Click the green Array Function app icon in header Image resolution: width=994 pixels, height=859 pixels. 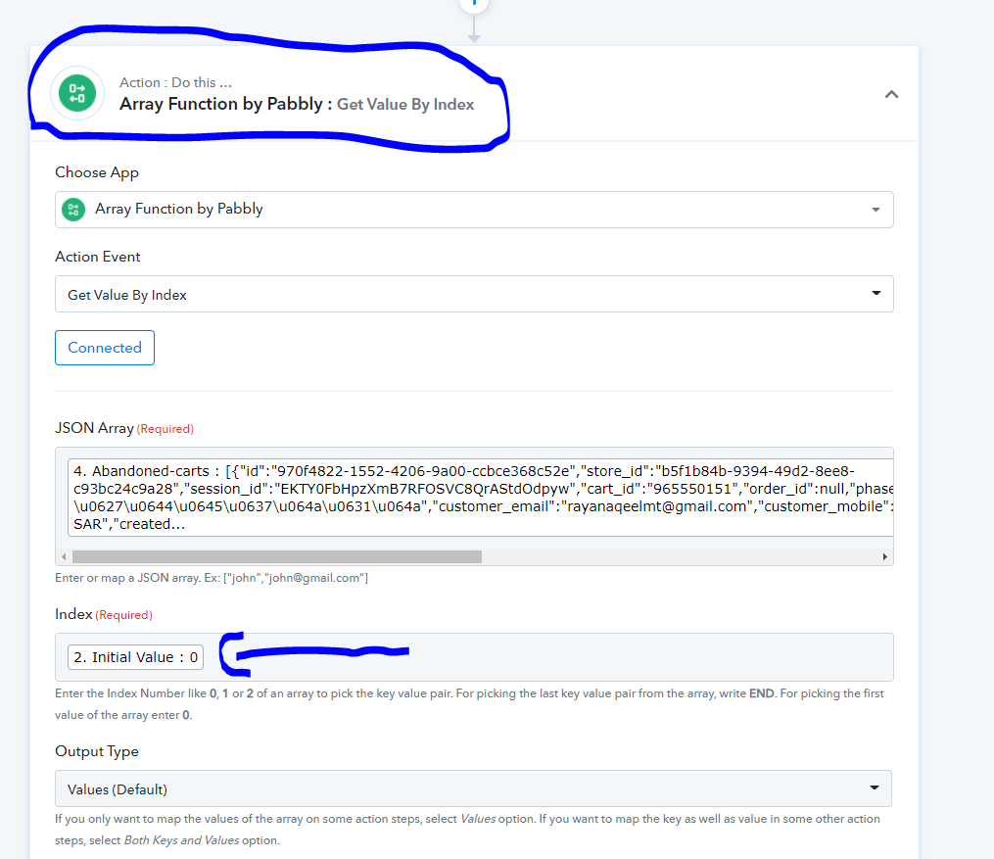pos(77,93)
